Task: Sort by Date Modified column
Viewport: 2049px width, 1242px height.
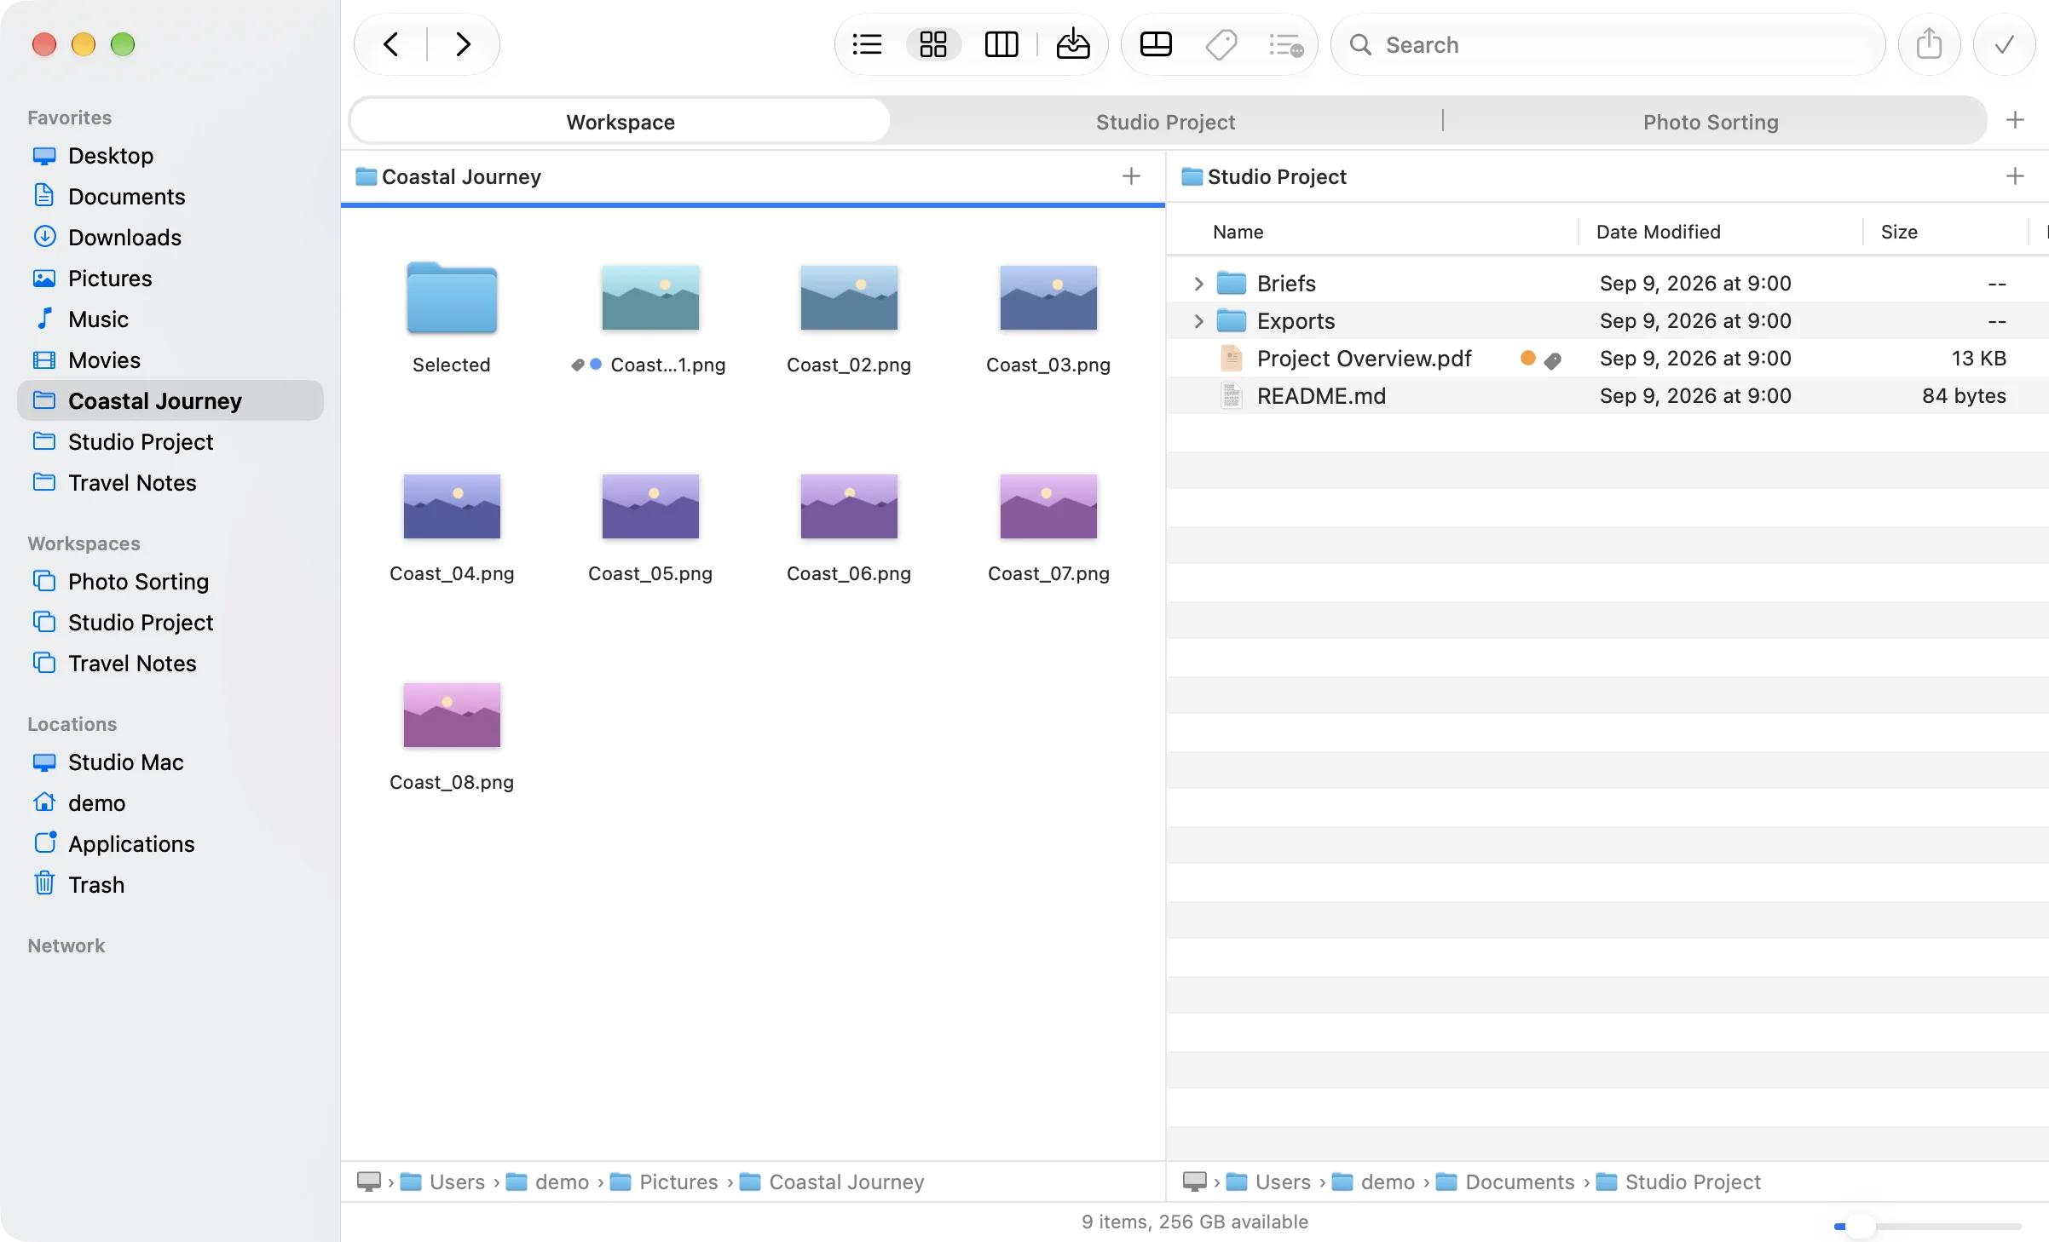Action: click(x=1658, y=232)
